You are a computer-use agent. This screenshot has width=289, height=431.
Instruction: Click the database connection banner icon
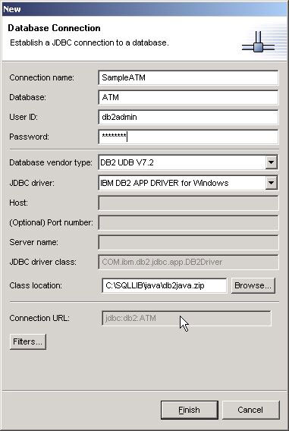pos(258,42)
